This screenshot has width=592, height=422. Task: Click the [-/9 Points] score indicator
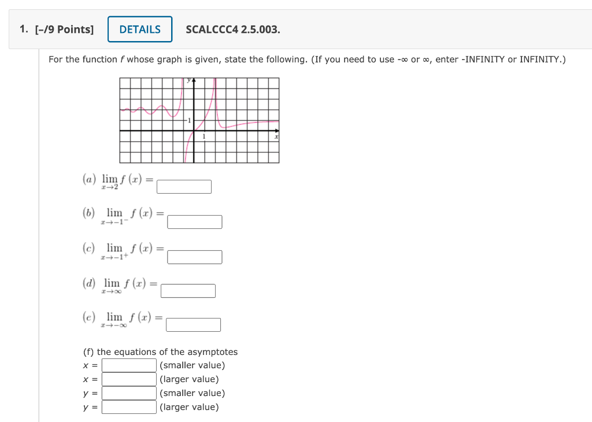click(65, 29)
